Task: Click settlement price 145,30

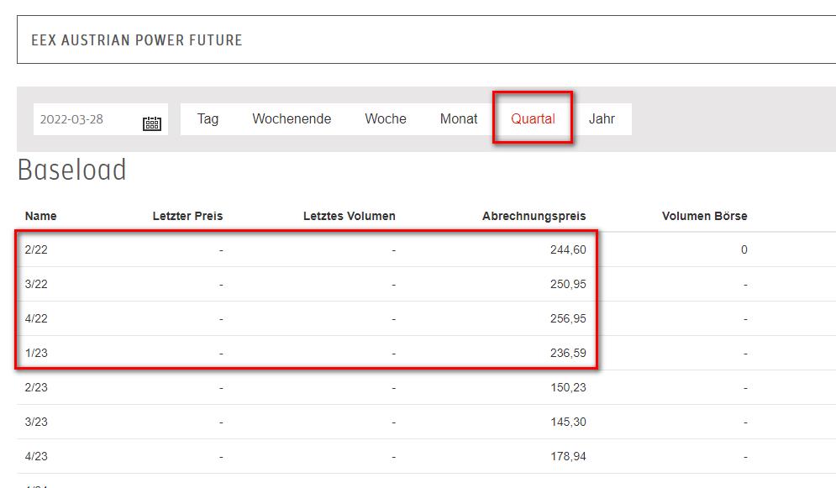Action: (x=568, y=422)
